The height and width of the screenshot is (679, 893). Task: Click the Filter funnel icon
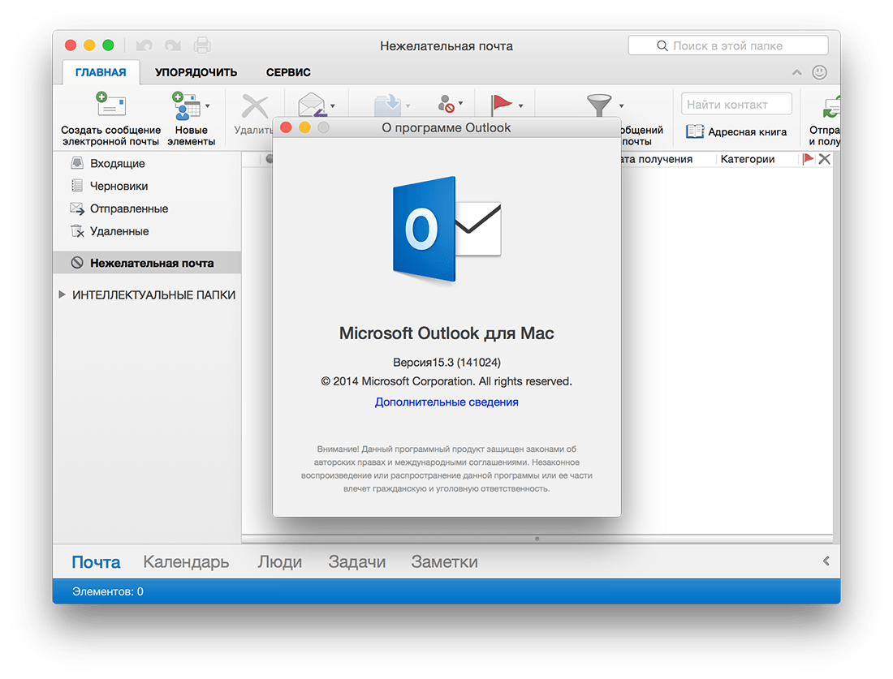click(x=599, y=105)
